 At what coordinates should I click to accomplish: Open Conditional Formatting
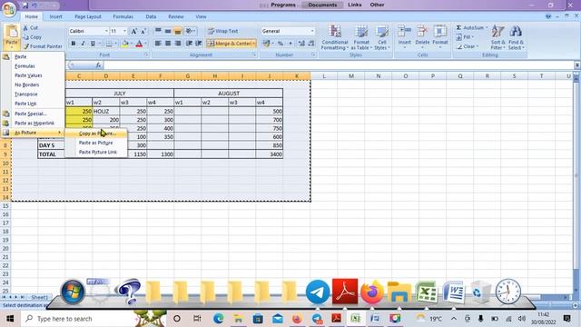click(x=335, y=37)
